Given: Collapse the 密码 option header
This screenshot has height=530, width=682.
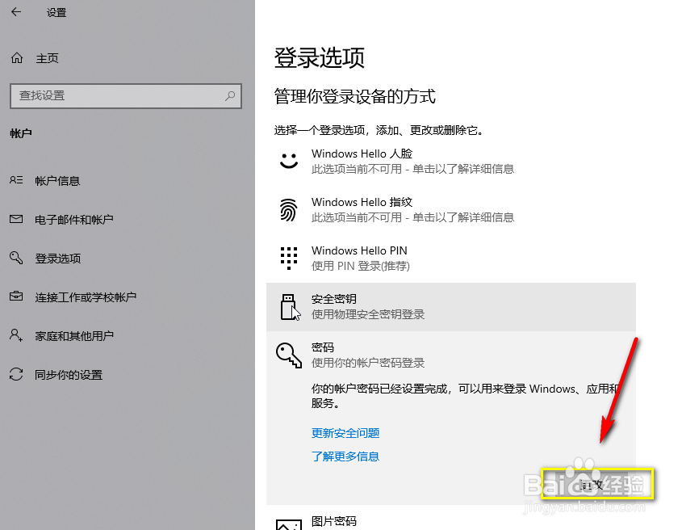Looking at the screenshot, I should [451, 355].
